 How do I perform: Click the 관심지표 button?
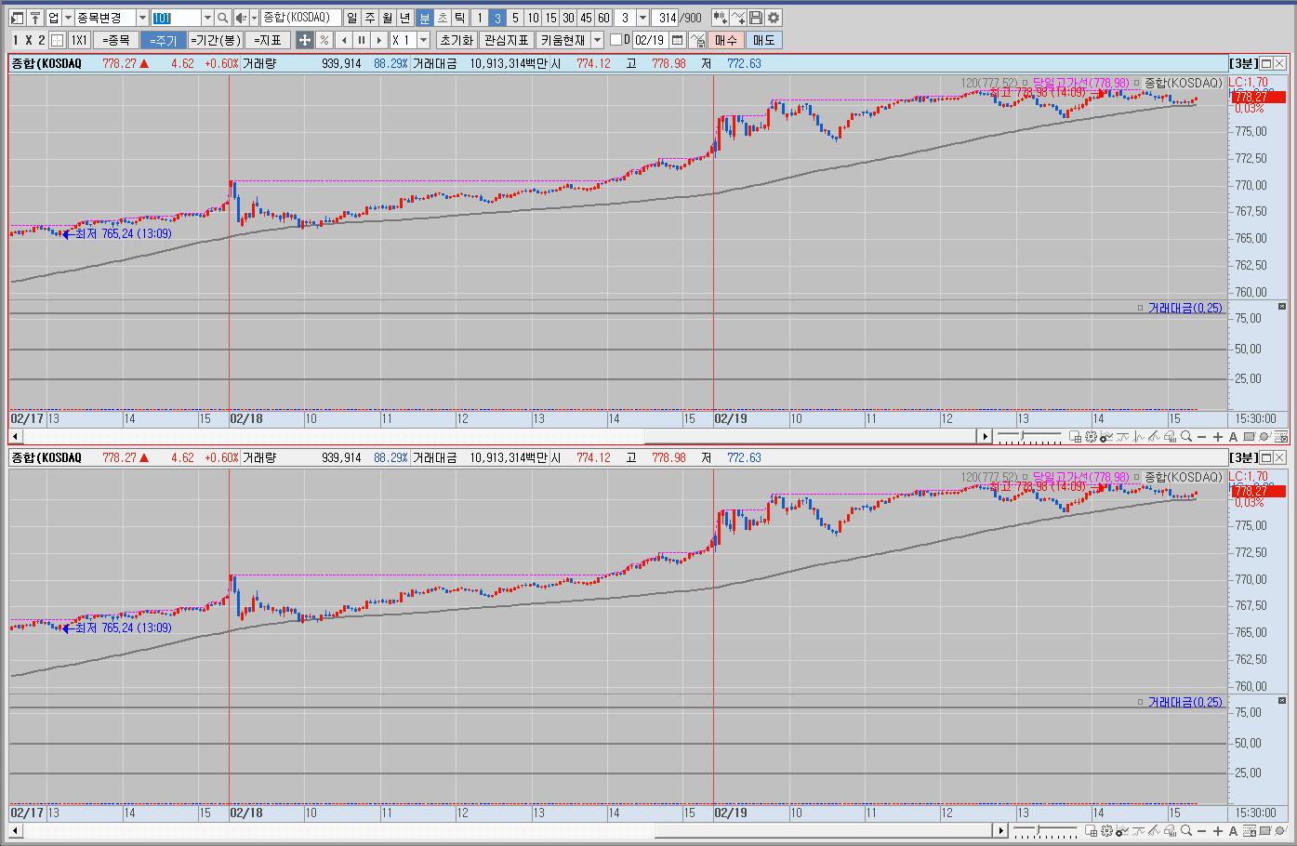(x=507, y=40)
